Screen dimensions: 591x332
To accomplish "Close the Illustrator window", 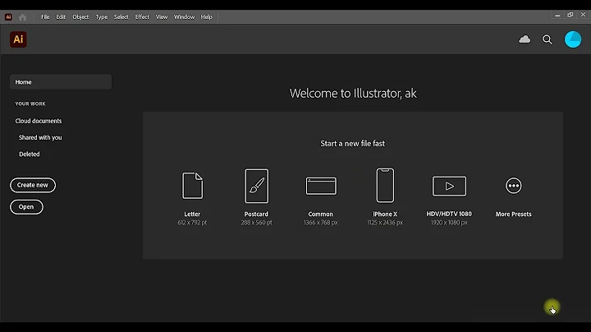I will pyautogui.click(x=583, y=15).
